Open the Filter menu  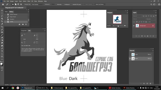[29, 1]
